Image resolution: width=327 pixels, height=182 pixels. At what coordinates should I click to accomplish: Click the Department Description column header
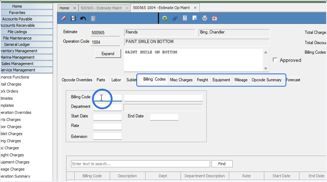205,176
